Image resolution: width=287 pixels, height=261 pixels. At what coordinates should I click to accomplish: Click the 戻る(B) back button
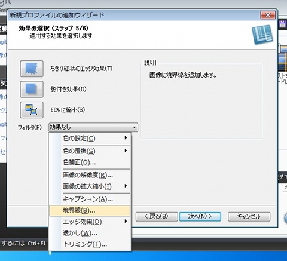[x=157, y=216]
